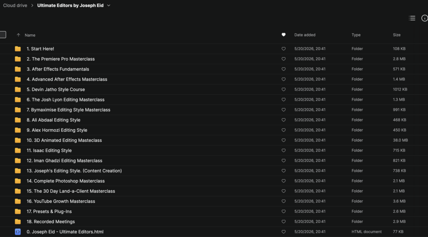Select the Iman Ghadzi Editing Masterclass row
This screenshot has width=428, height=237.
point(214,161)
